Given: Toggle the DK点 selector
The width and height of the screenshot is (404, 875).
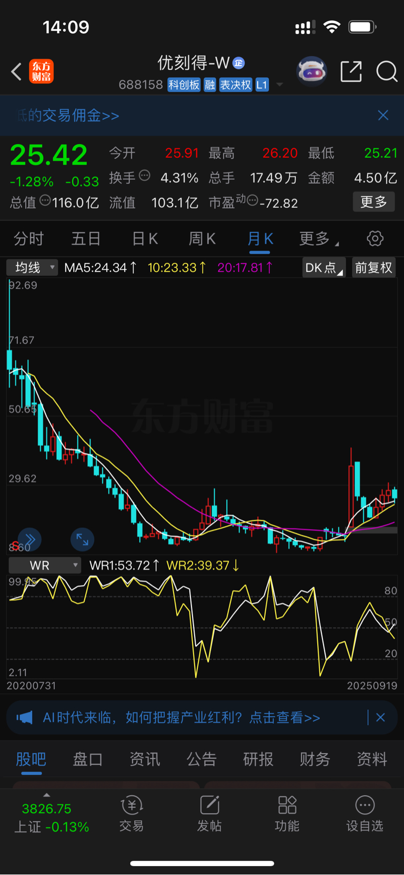Looking at the screenshot, I should pyautogui.click(x=324, y=268).
